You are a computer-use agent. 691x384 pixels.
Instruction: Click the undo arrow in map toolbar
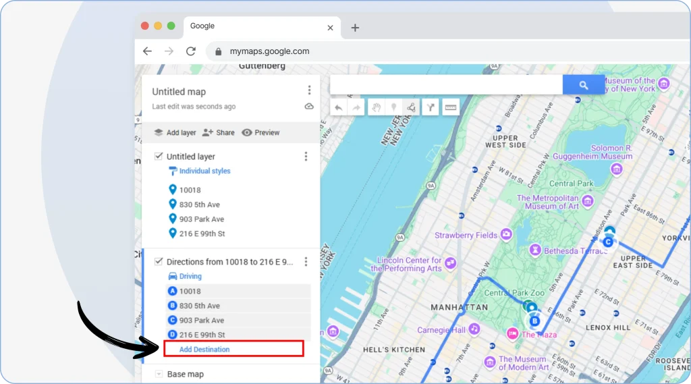click(339, 107)
